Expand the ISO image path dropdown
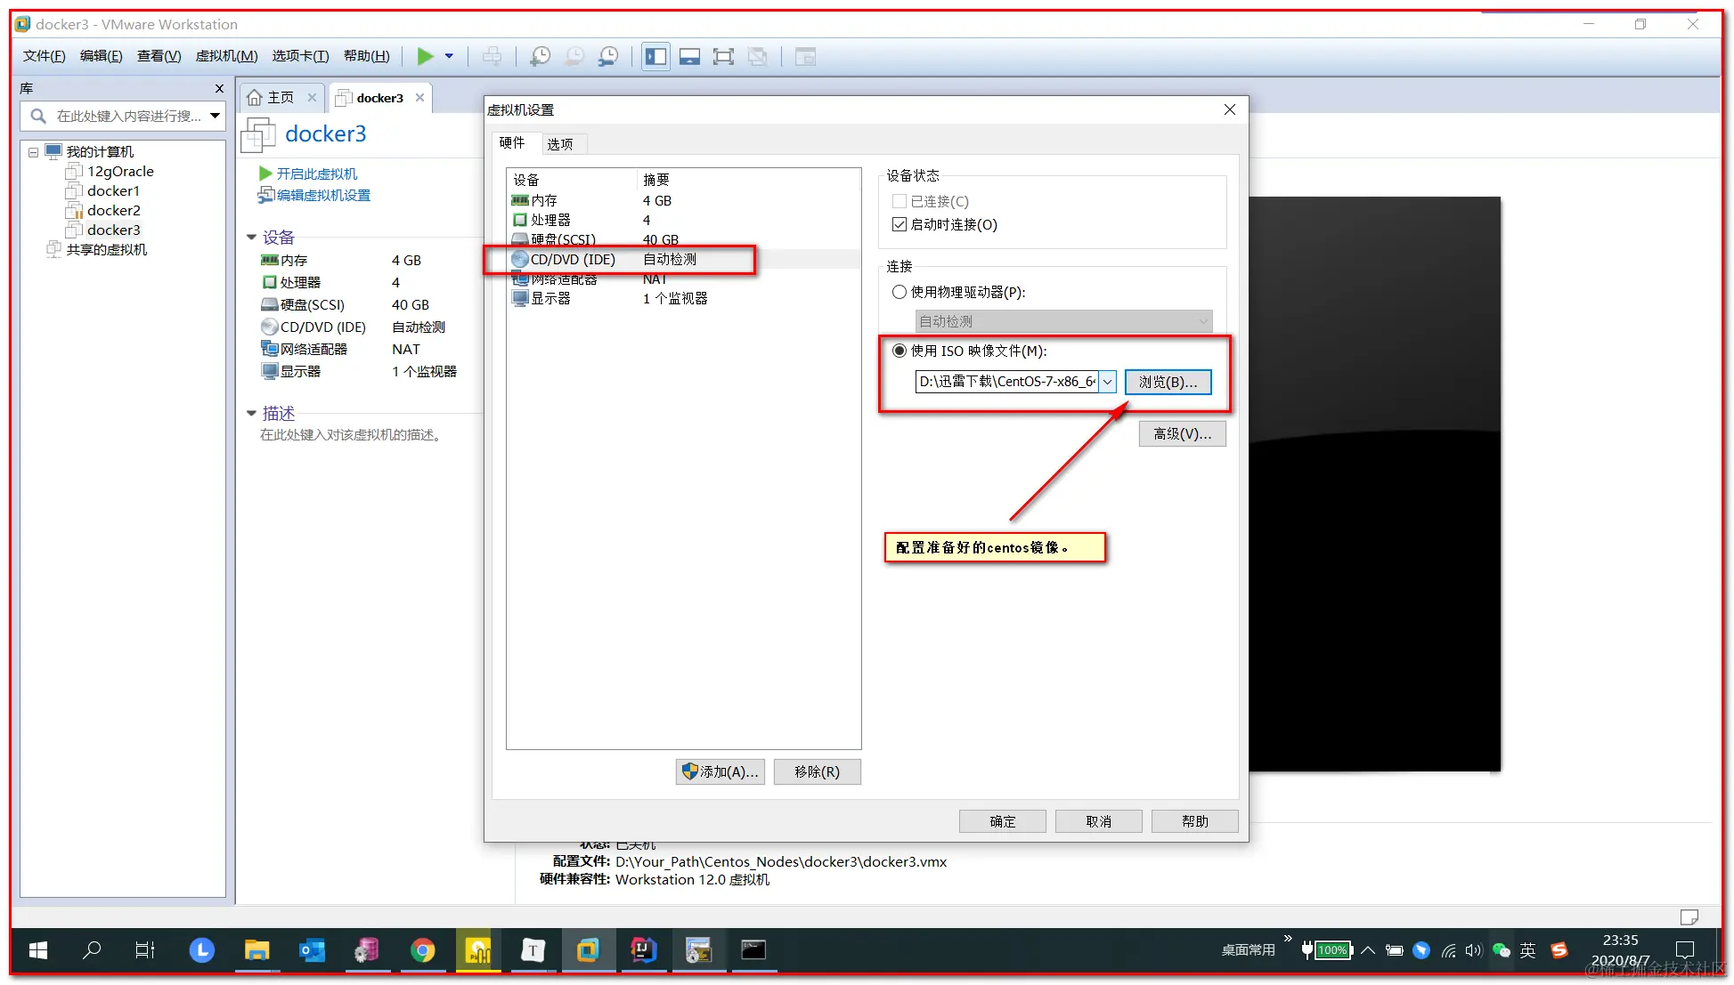This screenshot has width=1734, height=985. tap(1107, 382)
